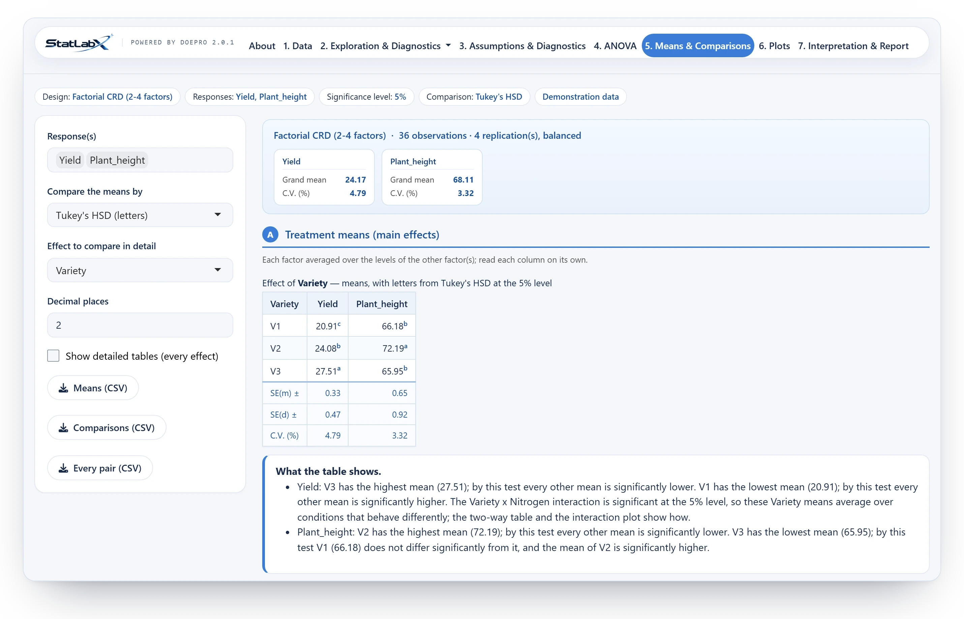Viewport: 964px width, 619px height.
Task: Open the Variety effect dropdown
Action: (x=140, y=270)
